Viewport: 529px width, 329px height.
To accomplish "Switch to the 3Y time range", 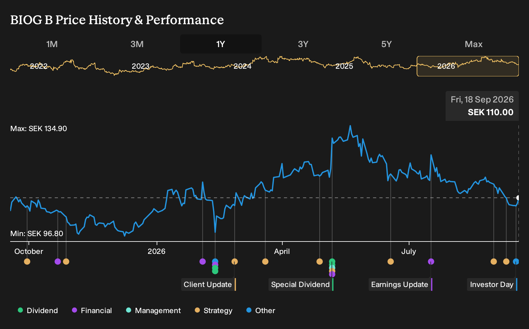I will point(303,44).
